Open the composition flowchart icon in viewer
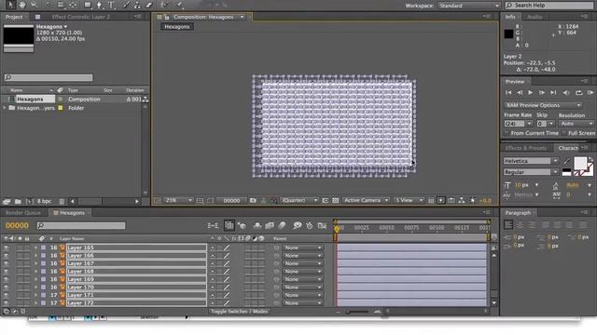Screen dimensions: 597x335 (462, 200)
